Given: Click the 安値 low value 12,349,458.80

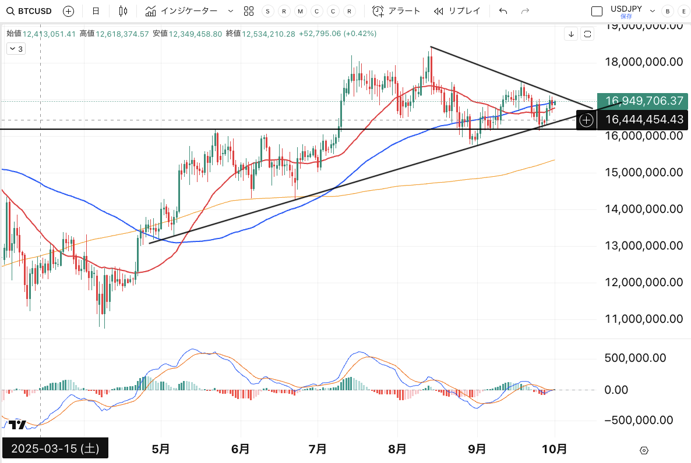Looking at the screenshot, I should pyautogui.click(x=195, y=34).
